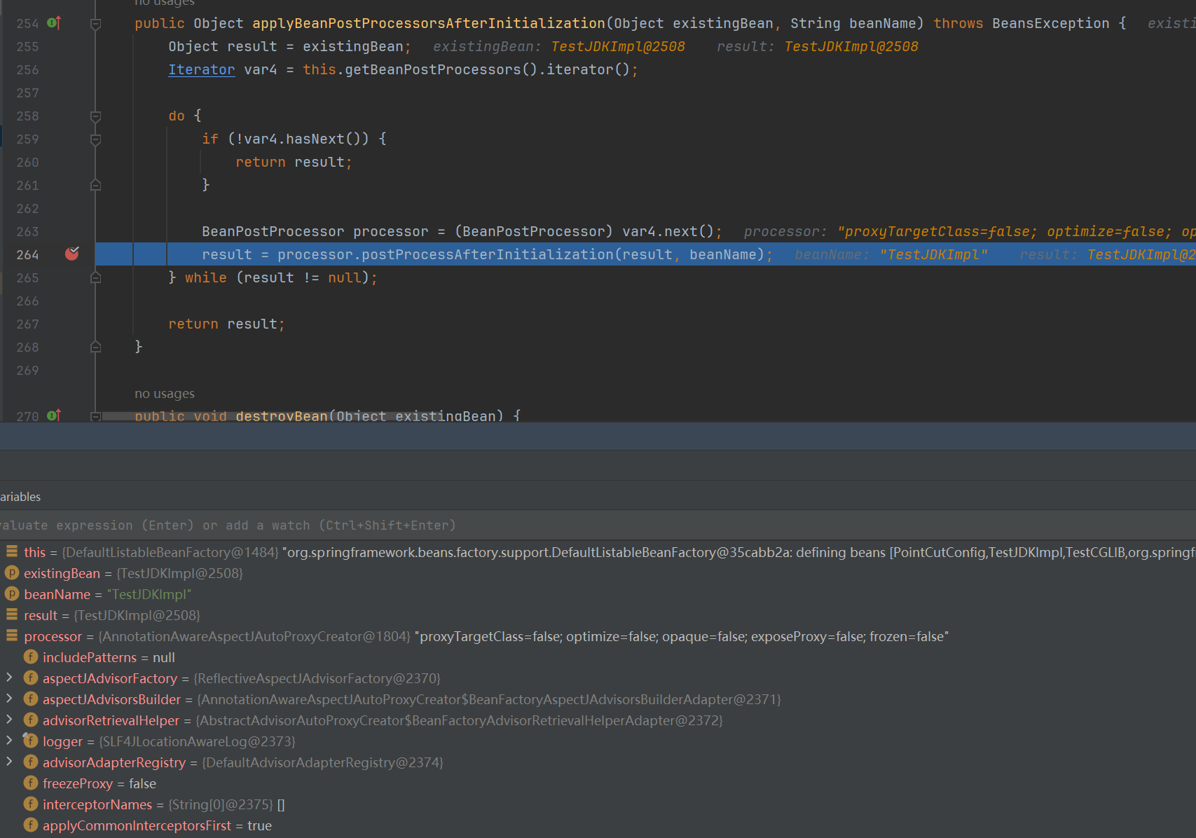The height and width of the screenshot is (838, 1196).
Task: Click line number 267 in the gutter
Action: 27,324
